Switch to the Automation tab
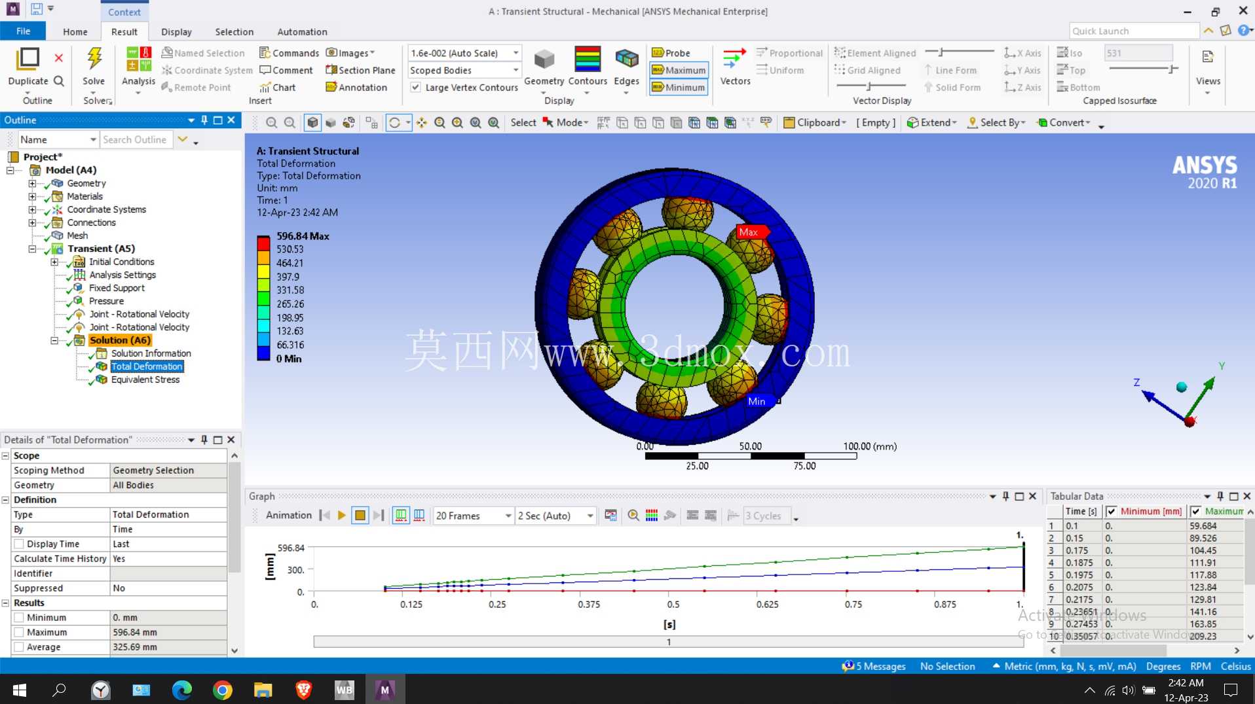 (302, 31)
